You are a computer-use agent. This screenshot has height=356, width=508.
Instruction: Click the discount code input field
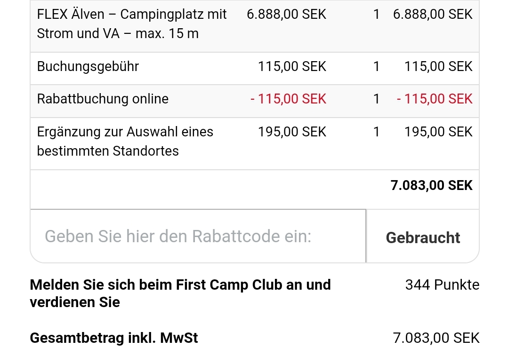[198, 236]
